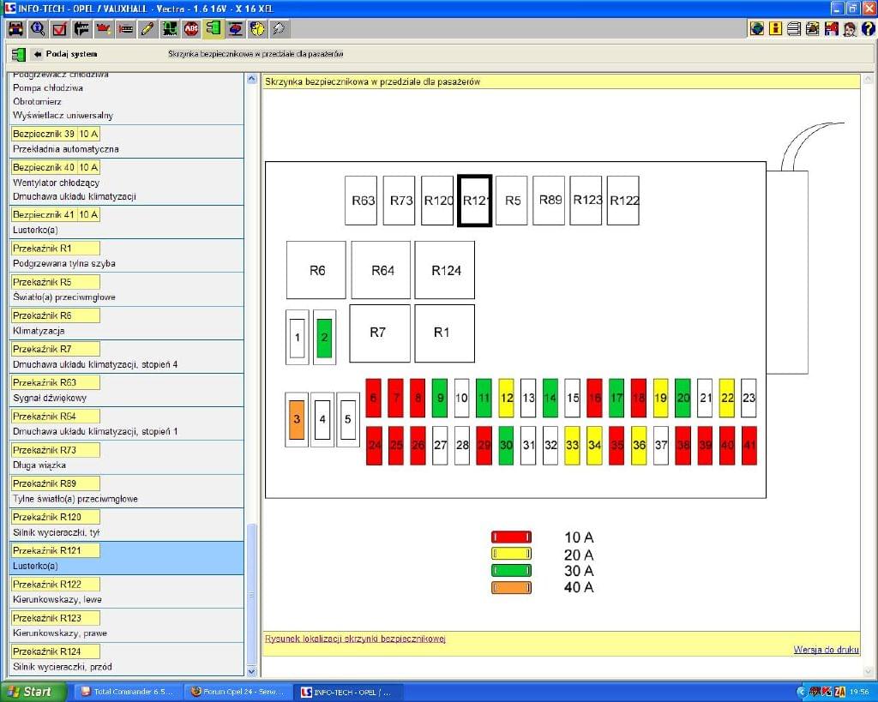Select Przekaźnik R122 list entry
Screen dimensions: 878x702
click(x=56, y=584)
